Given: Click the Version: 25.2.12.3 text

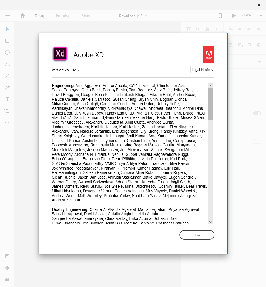Looking at the screenshot, I should coord(65,70).
